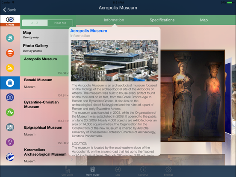Select the yellow sunset category icon

(x=10, y=68)
